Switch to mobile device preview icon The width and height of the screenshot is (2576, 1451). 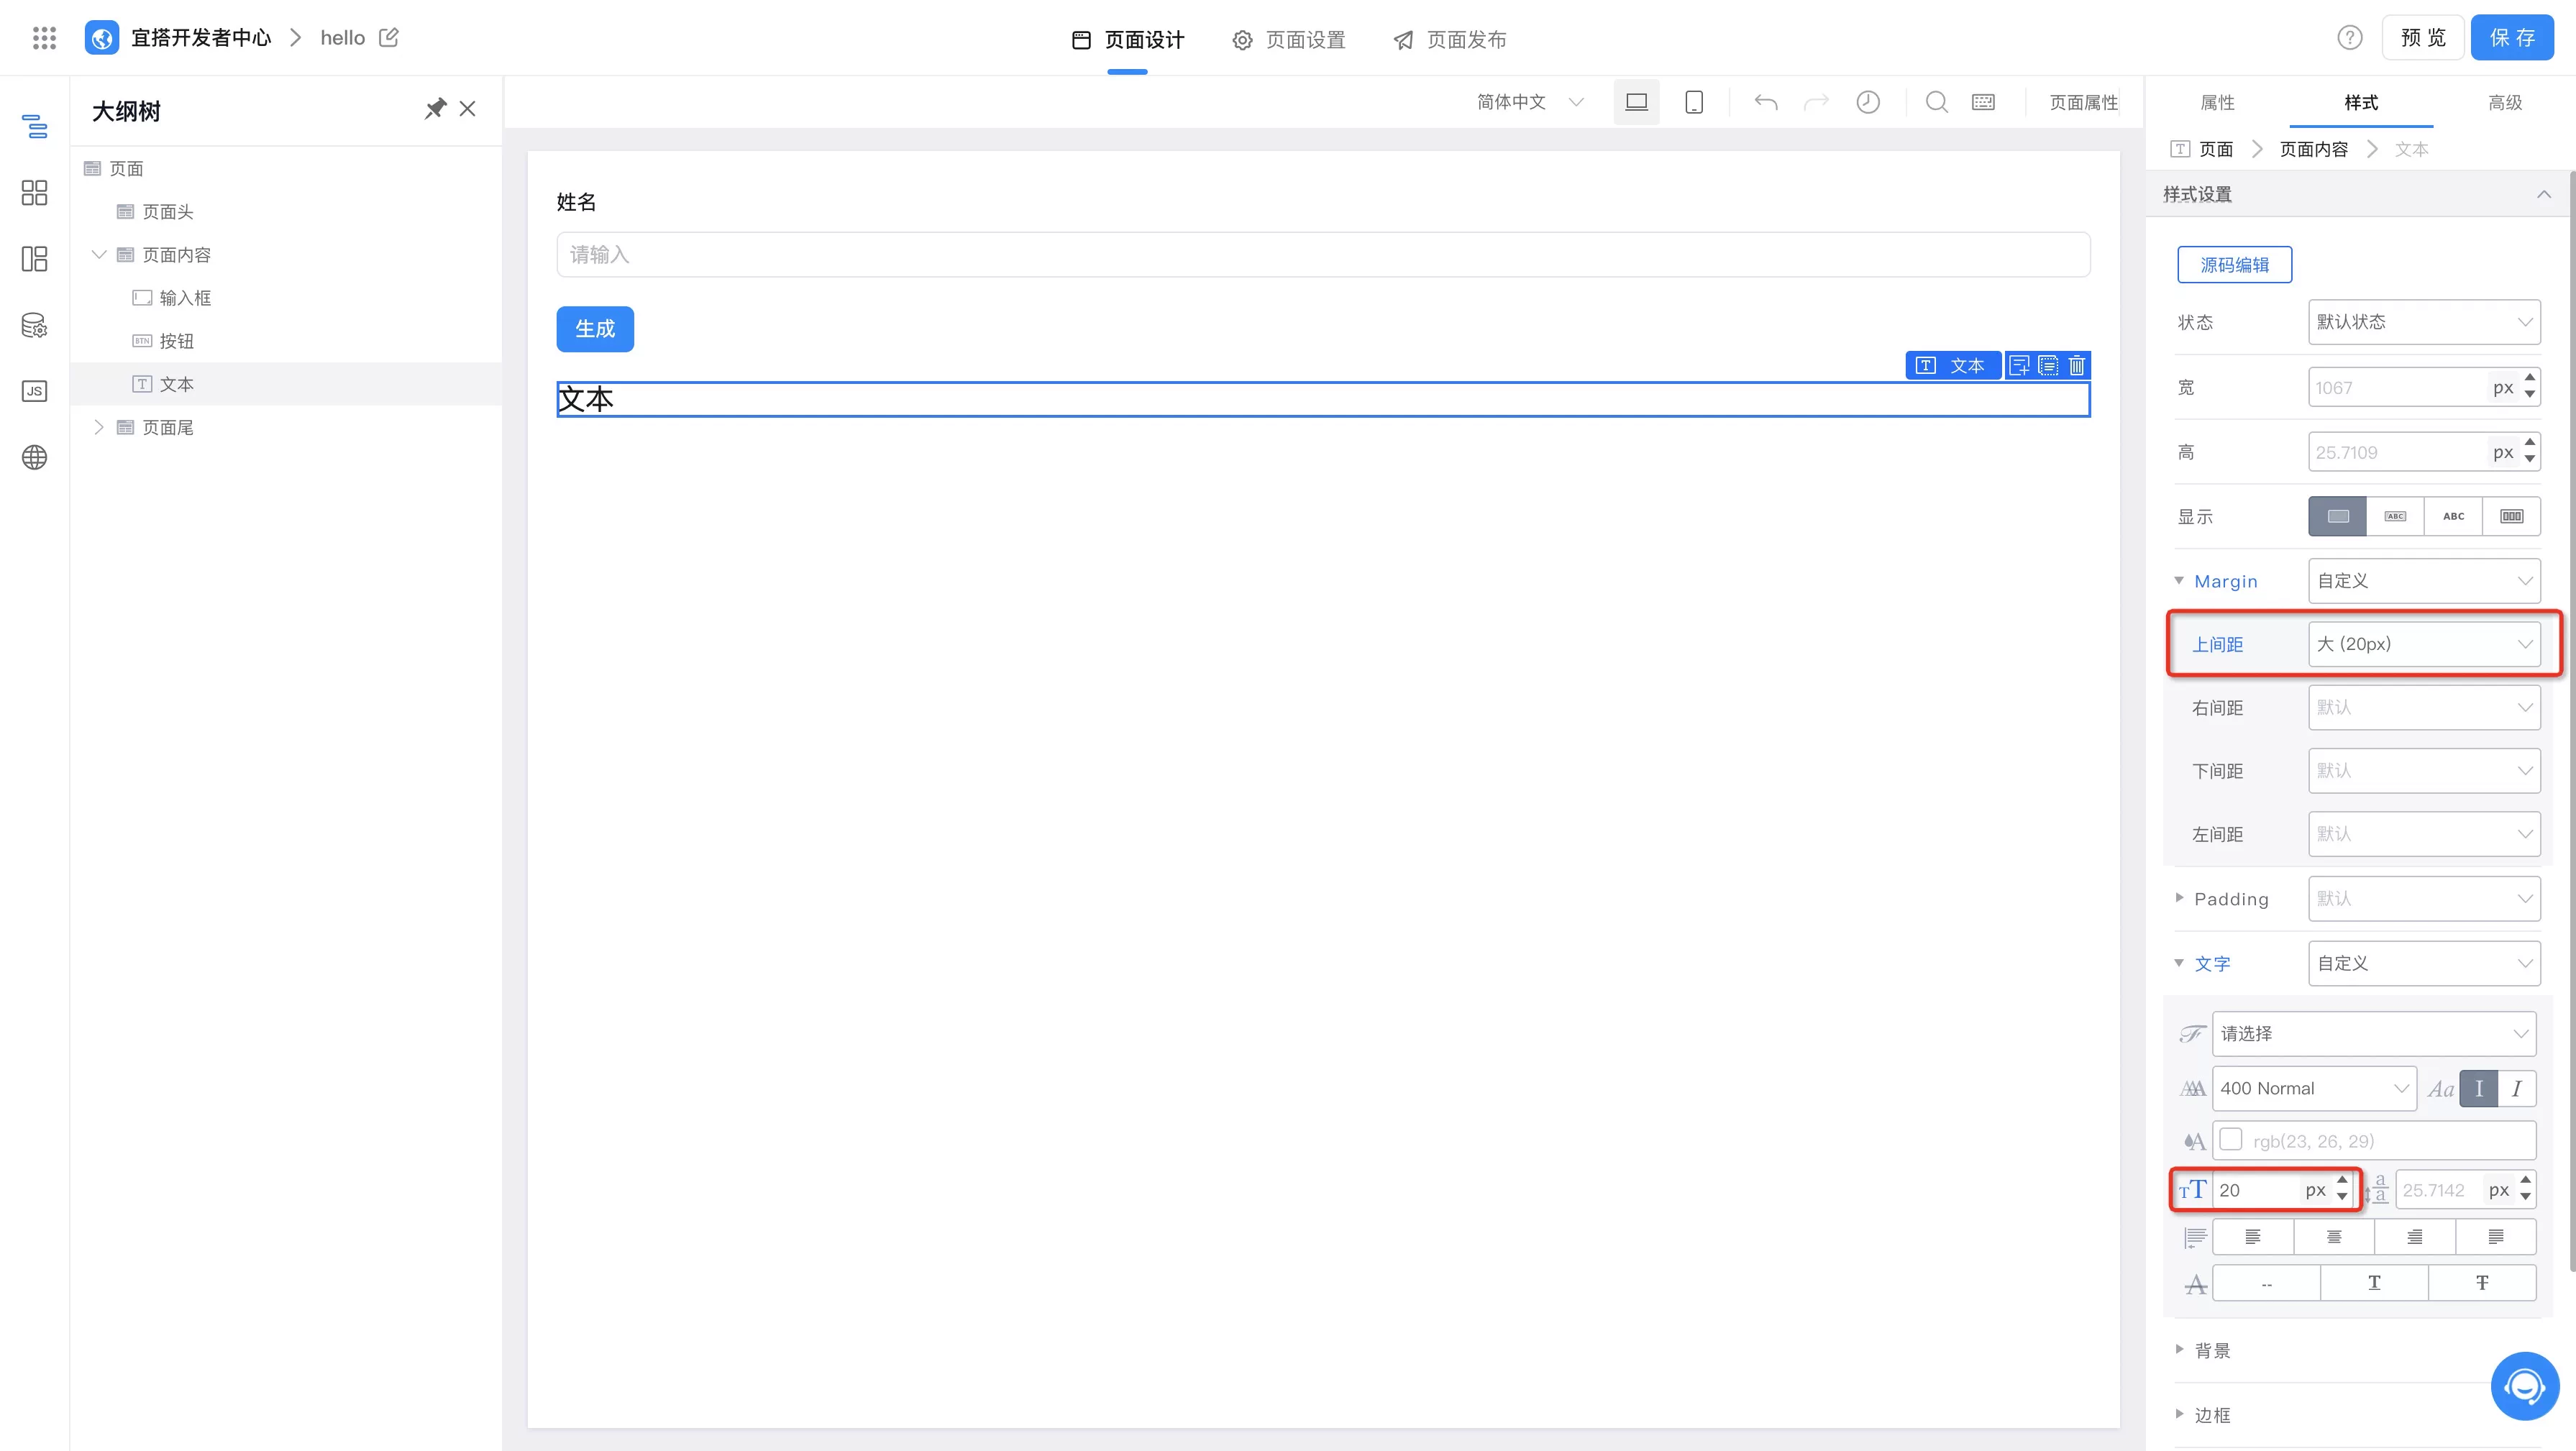coord(1693,102)
